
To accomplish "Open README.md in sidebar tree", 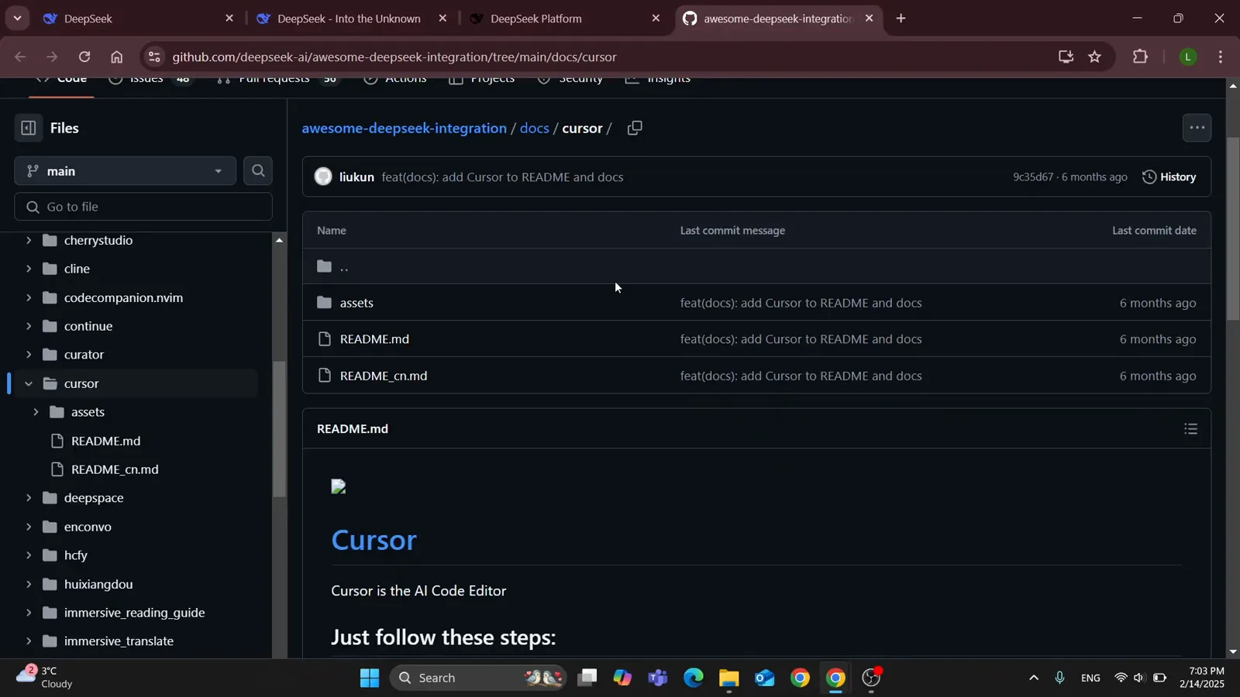I will tap(105, 441).
